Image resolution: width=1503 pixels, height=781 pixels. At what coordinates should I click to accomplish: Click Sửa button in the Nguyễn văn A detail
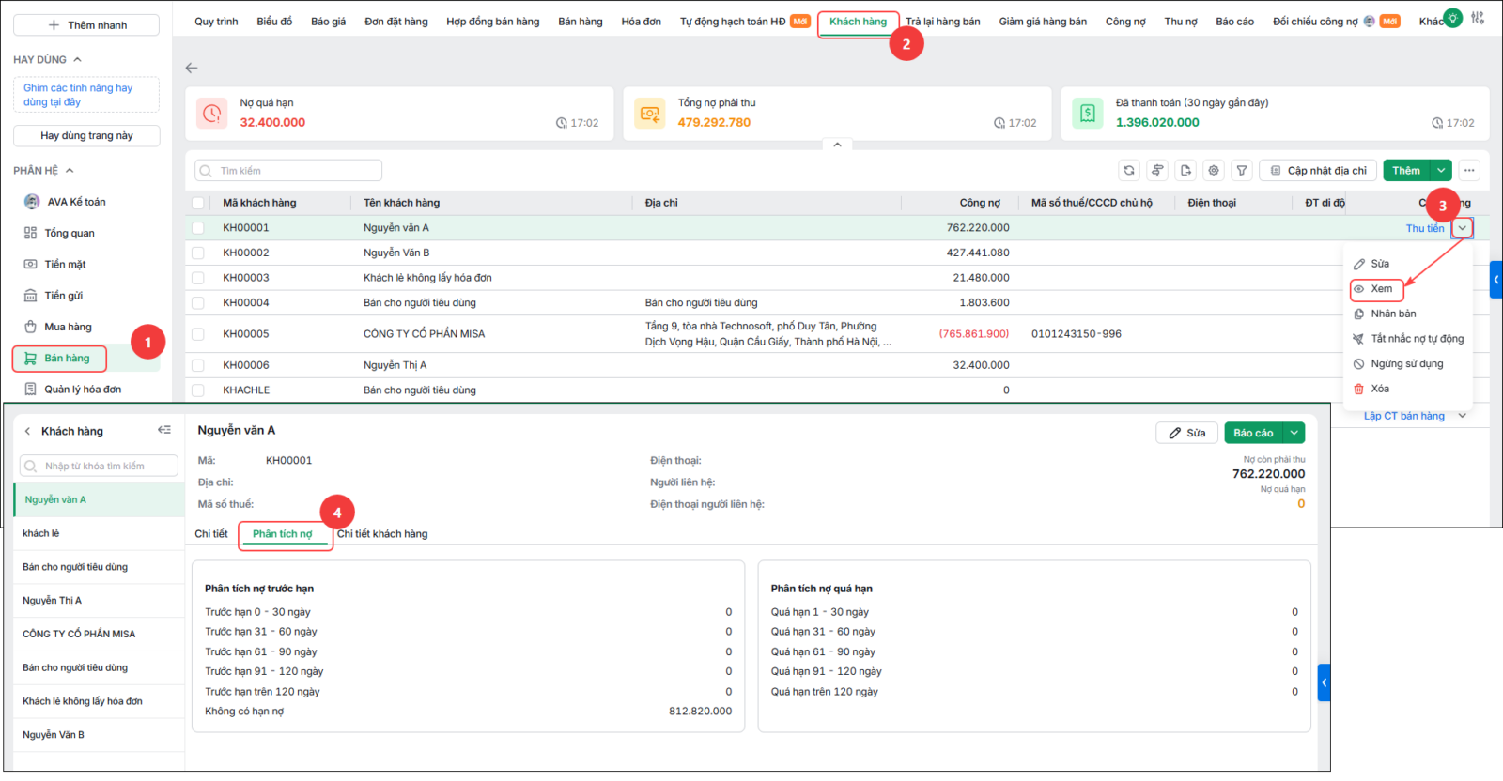[1187, 433]
